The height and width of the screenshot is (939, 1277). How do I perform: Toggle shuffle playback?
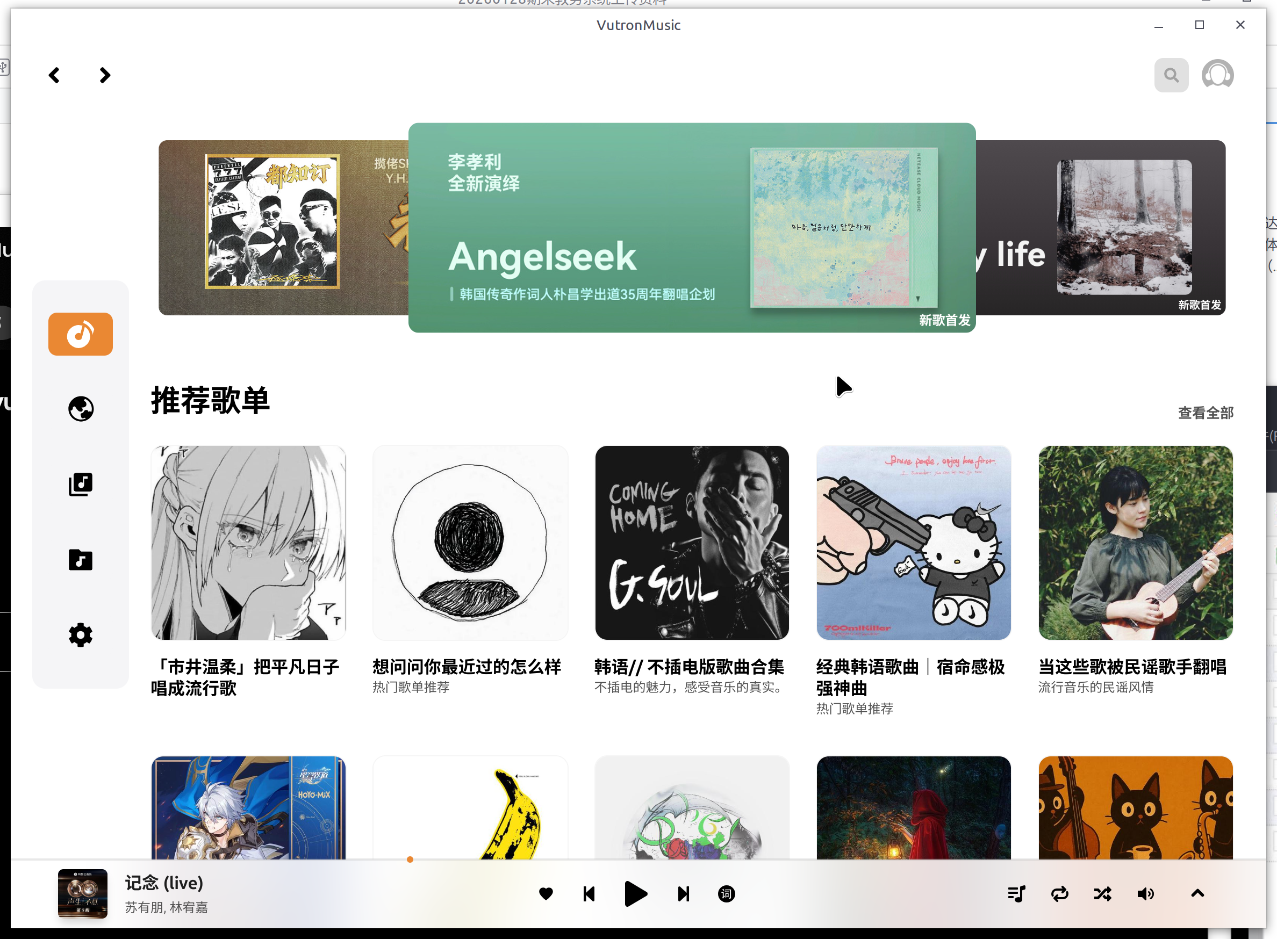pos(1102,894)
